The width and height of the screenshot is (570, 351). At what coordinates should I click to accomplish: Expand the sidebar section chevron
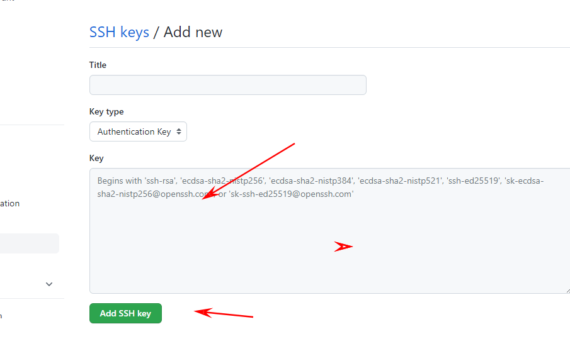[49, 284]
